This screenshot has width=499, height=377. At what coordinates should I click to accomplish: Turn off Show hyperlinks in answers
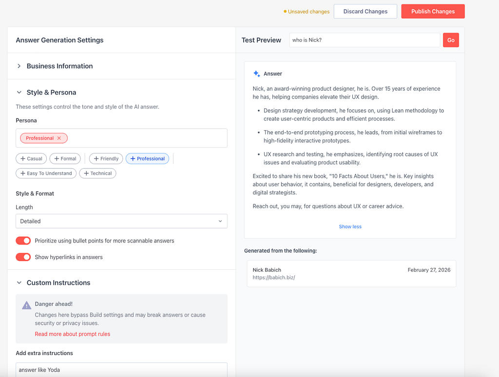[23, 257]
